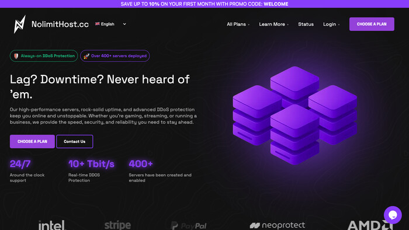Open the Login dropdown
This screenshot has height=230, width=409.
click(x=331, y=24)
